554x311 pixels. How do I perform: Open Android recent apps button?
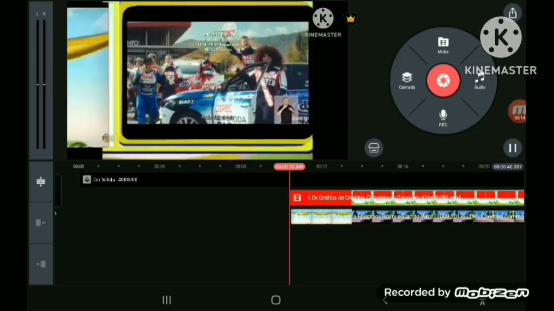click(x=167, y=300)
